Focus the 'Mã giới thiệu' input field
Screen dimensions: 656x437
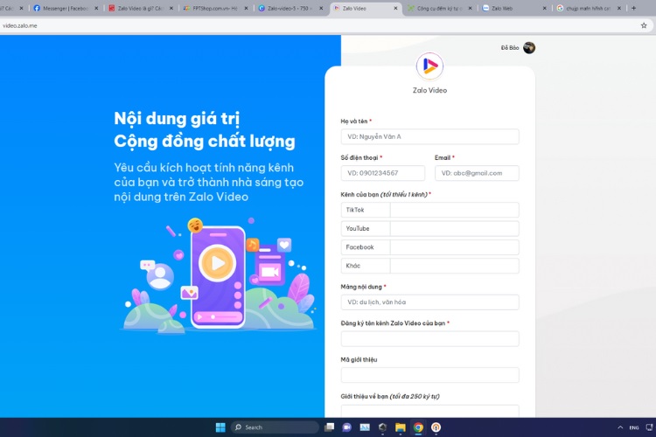click(x=429, y=375)
